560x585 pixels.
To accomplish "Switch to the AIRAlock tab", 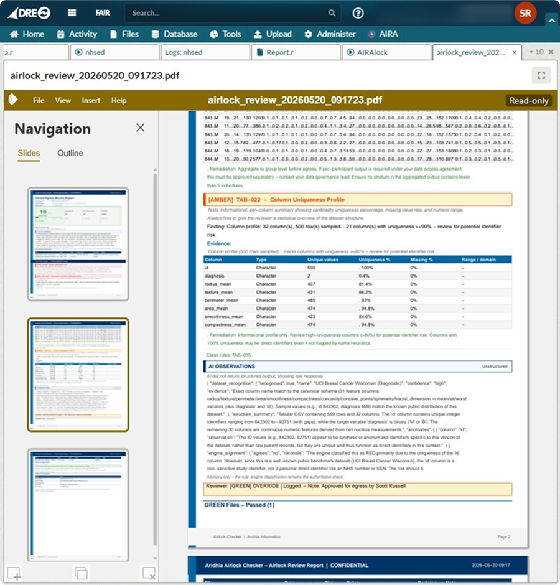I will [386, 52].
